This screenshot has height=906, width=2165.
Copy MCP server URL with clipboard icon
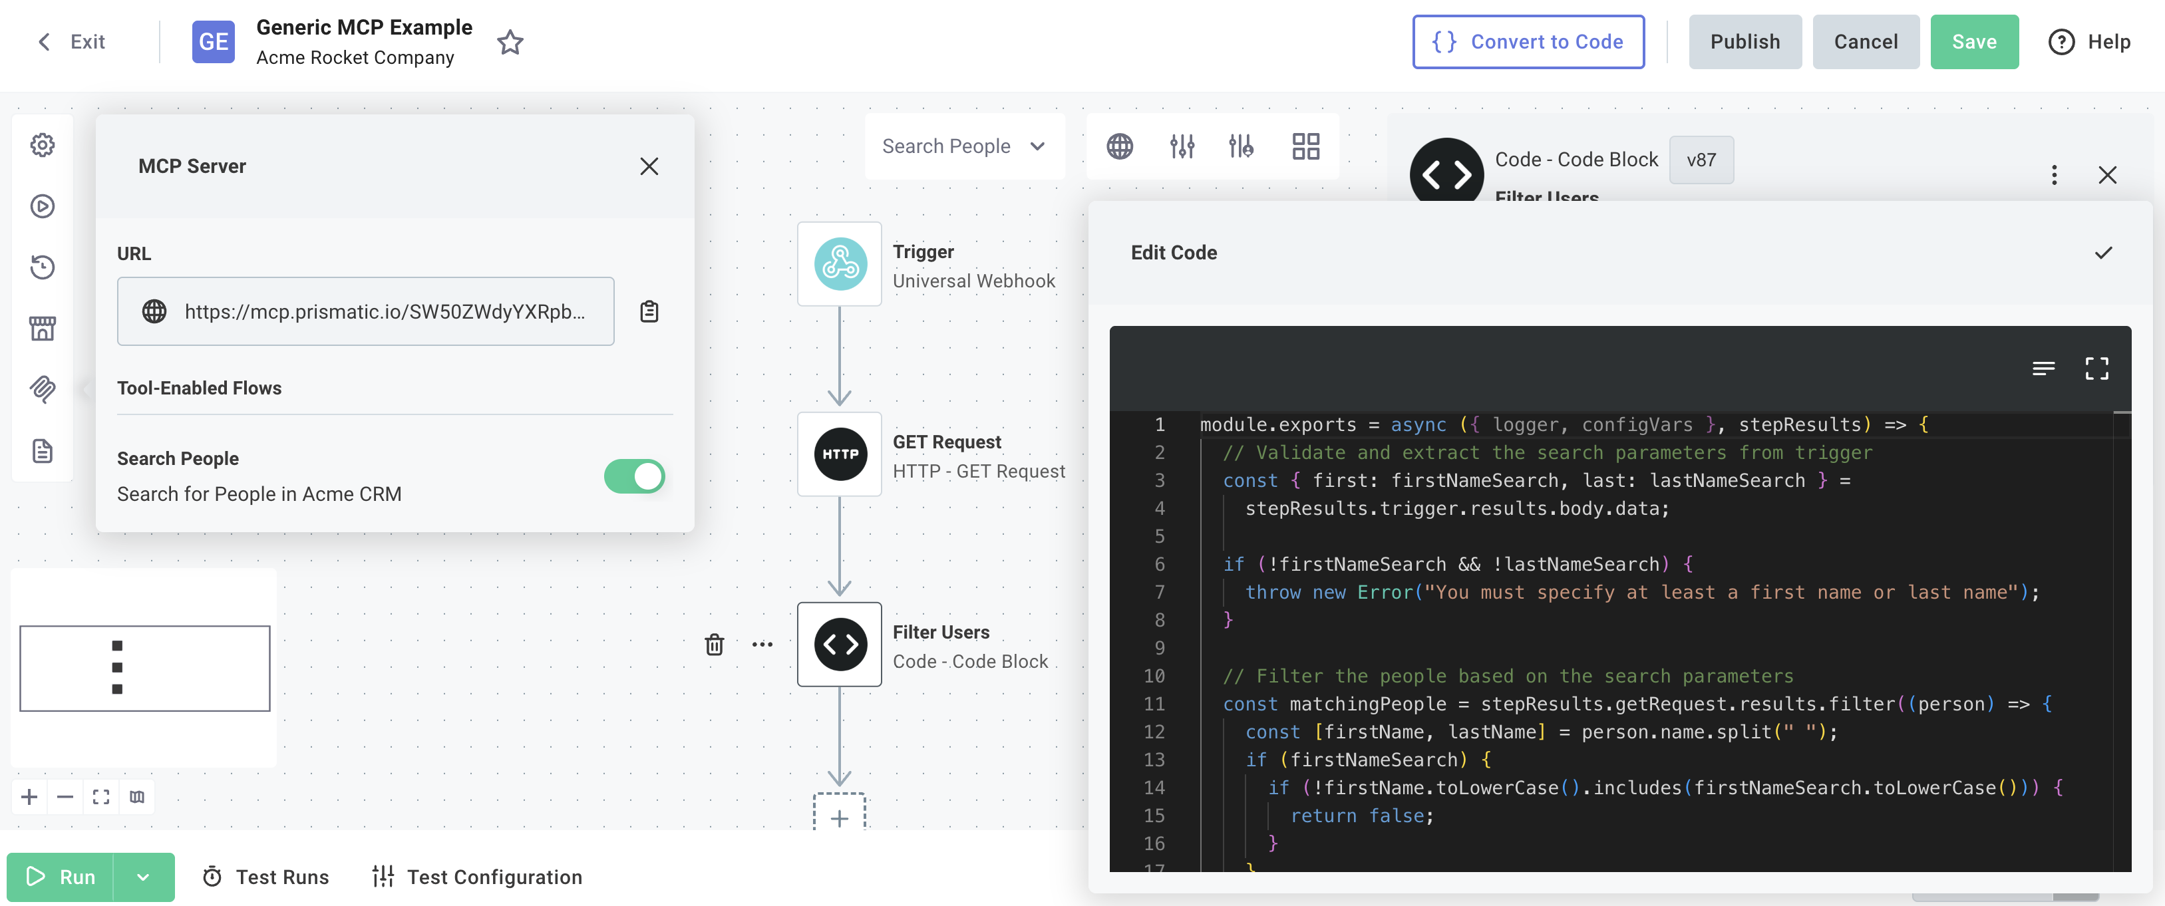pos(649,312)
